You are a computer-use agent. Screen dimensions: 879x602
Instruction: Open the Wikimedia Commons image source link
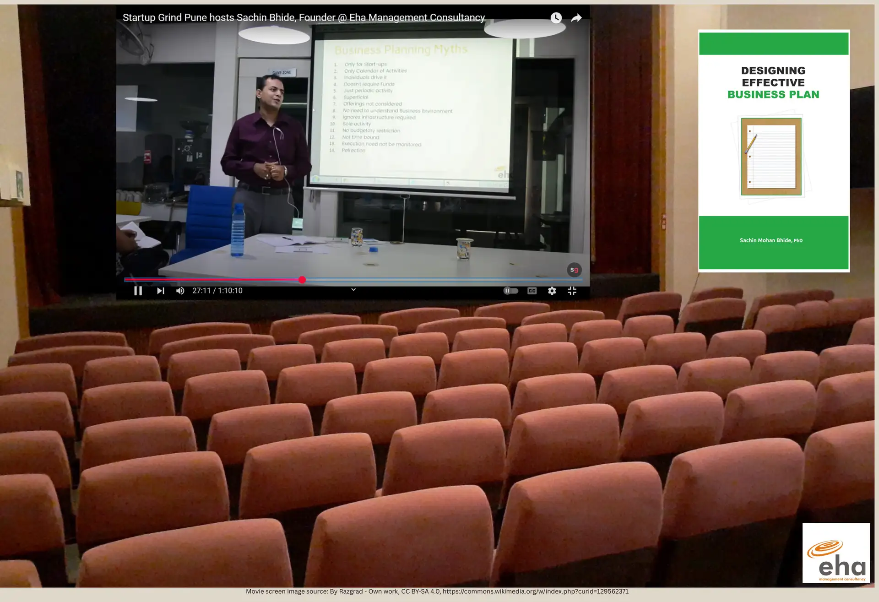click(x=536, y=591)
